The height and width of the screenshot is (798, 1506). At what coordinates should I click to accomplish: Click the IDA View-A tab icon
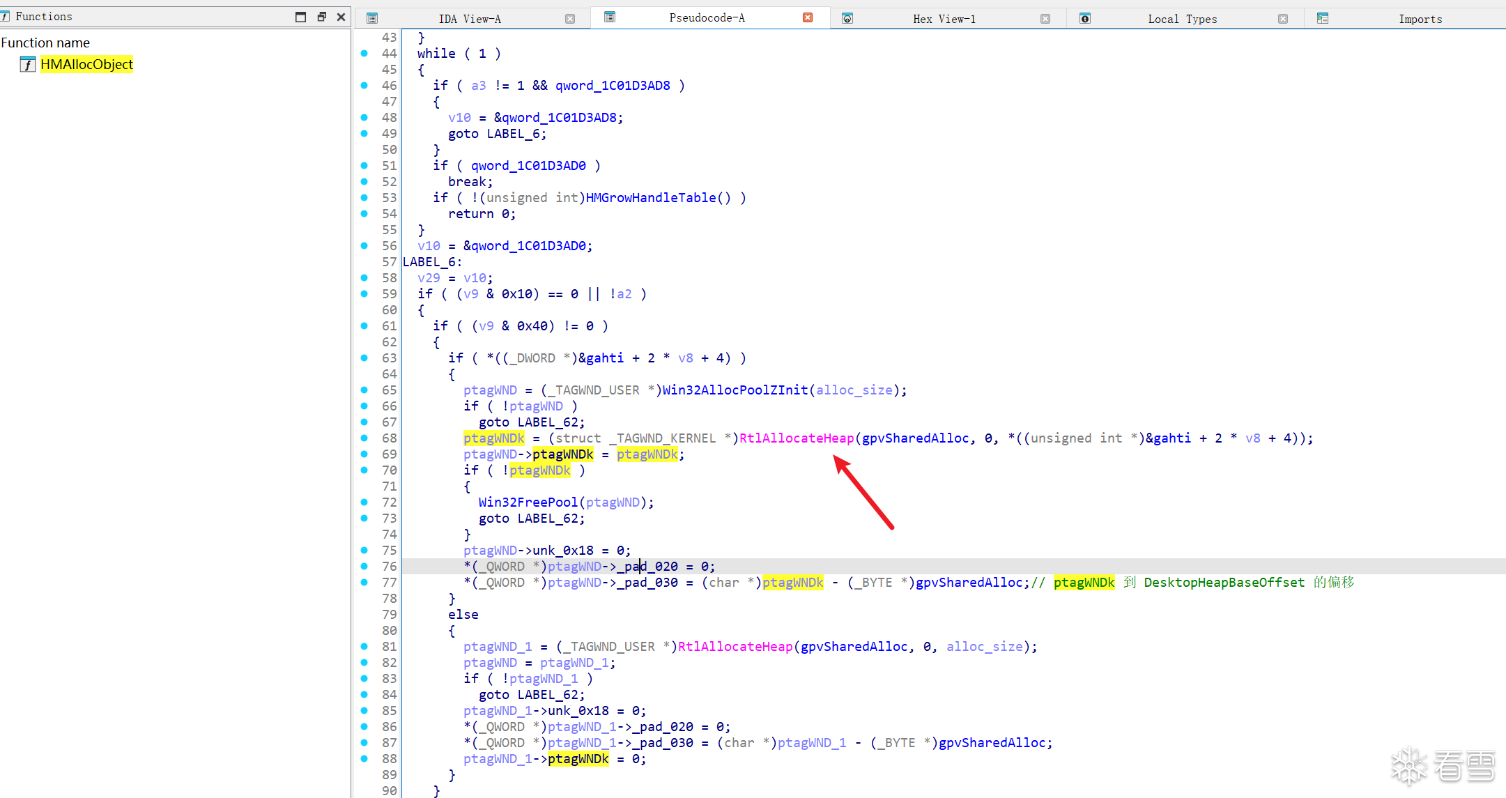point(372,19)
